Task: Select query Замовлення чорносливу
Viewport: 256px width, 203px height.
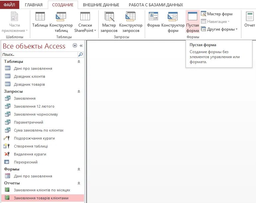Action: [43, 114]
